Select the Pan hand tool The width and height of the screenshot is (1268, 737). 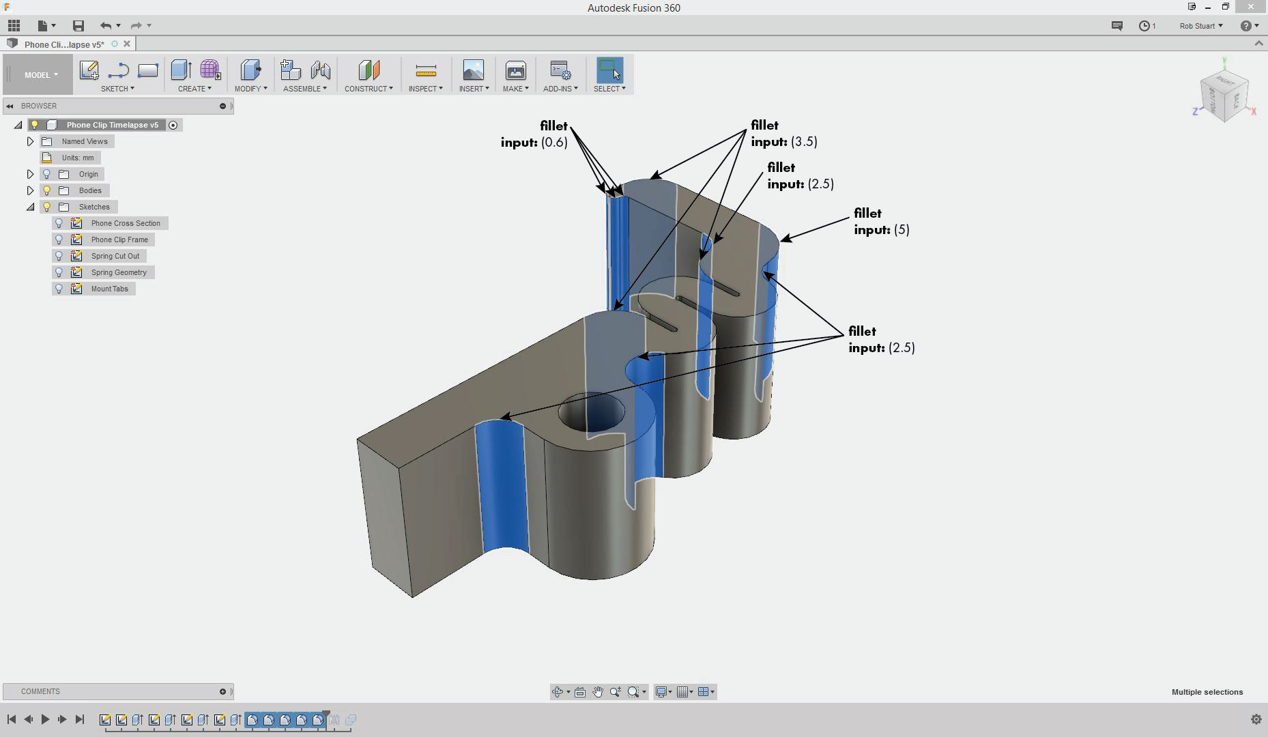[x=598, y=692]
